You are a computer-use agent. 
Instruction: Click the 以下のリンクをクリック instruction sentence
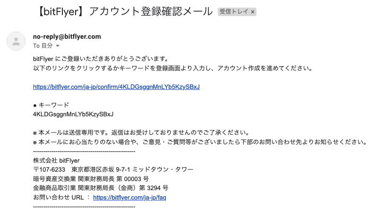[173, 68]
